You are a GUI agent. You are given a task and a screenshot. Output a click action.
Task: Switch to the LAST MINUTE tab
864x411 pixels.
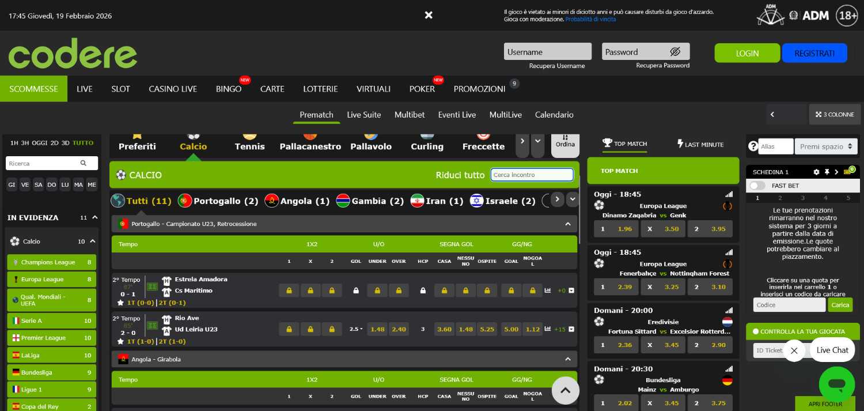point(700,144)
